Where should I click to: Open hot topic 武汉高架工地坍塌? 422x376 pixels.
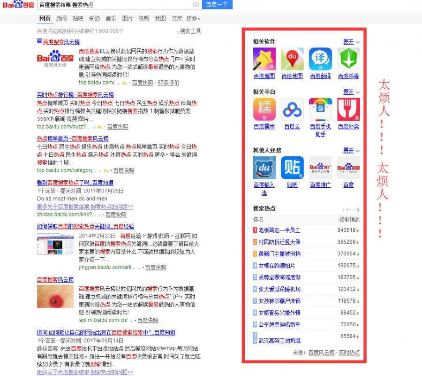[279, 341]
